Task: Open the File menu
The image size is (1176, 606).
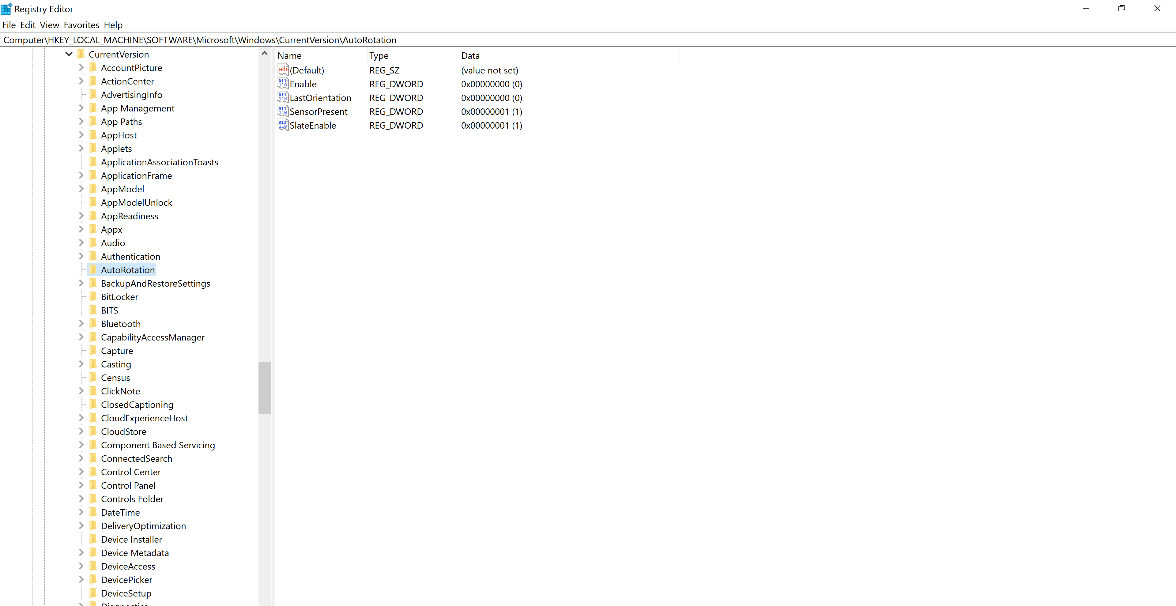Action: pos(9,25)
